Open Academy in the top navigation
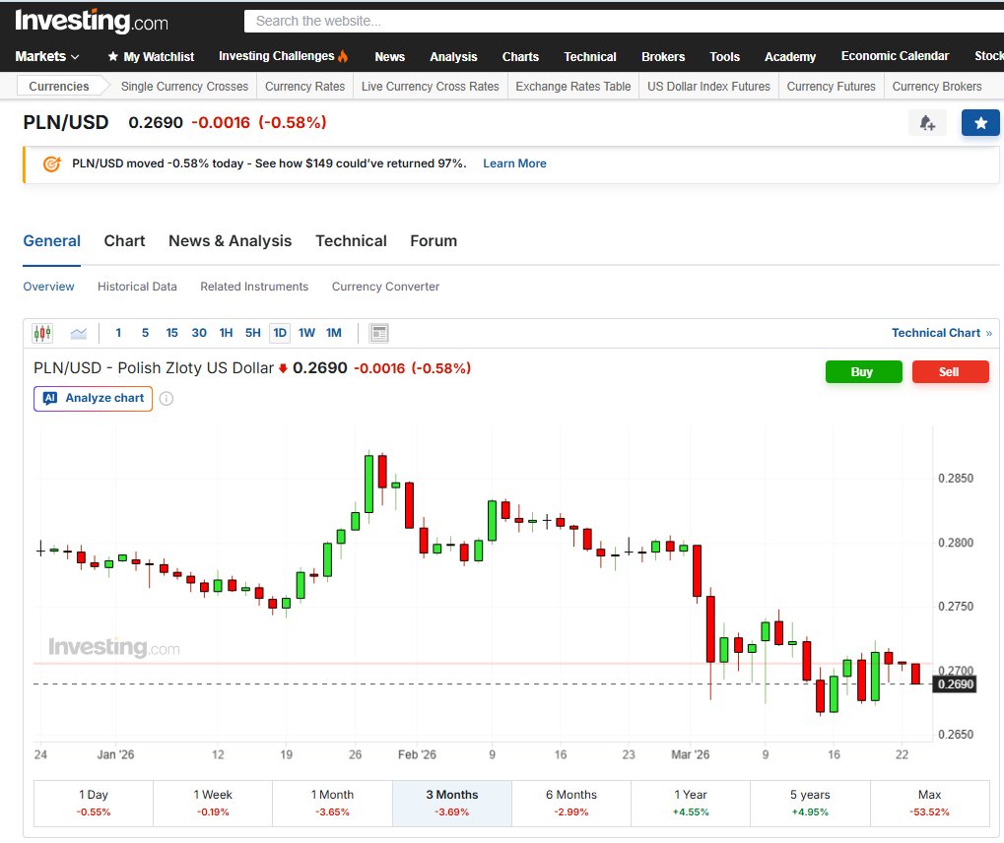This screenshot has width=1004, height=843. tap(789, 57)
